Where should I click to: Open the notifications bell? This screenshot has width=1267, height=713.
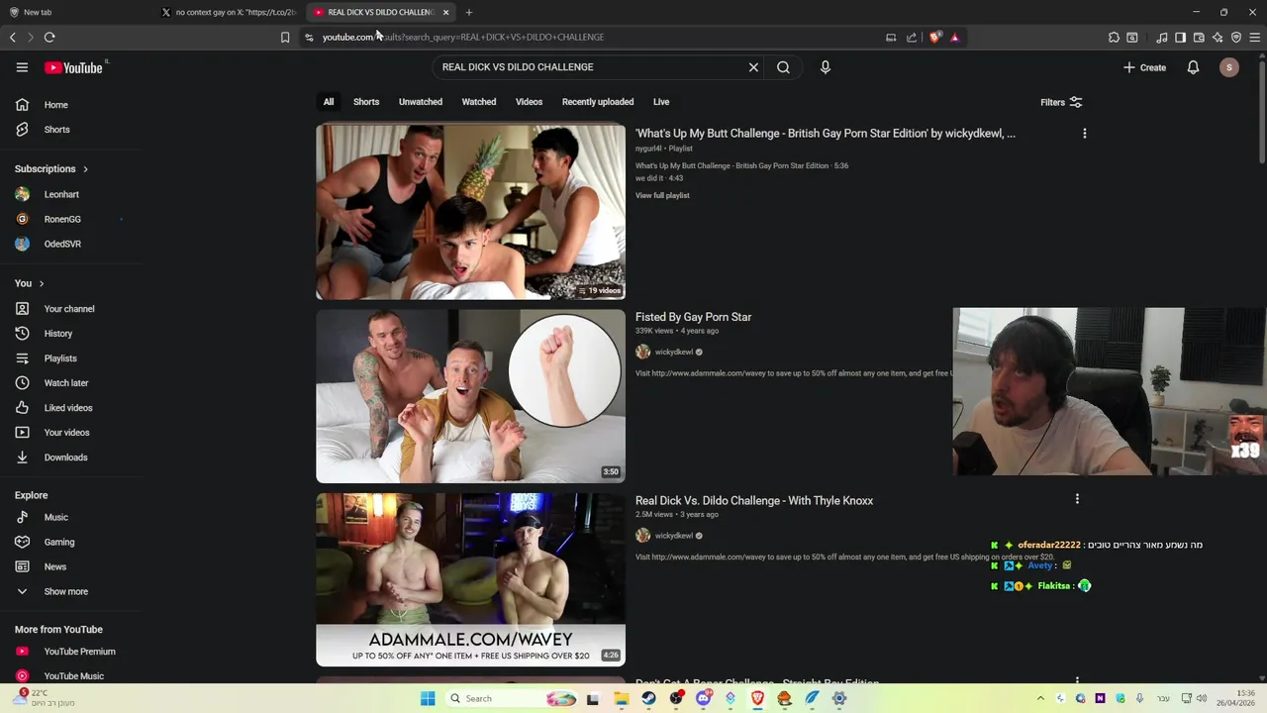(1193, 67)
